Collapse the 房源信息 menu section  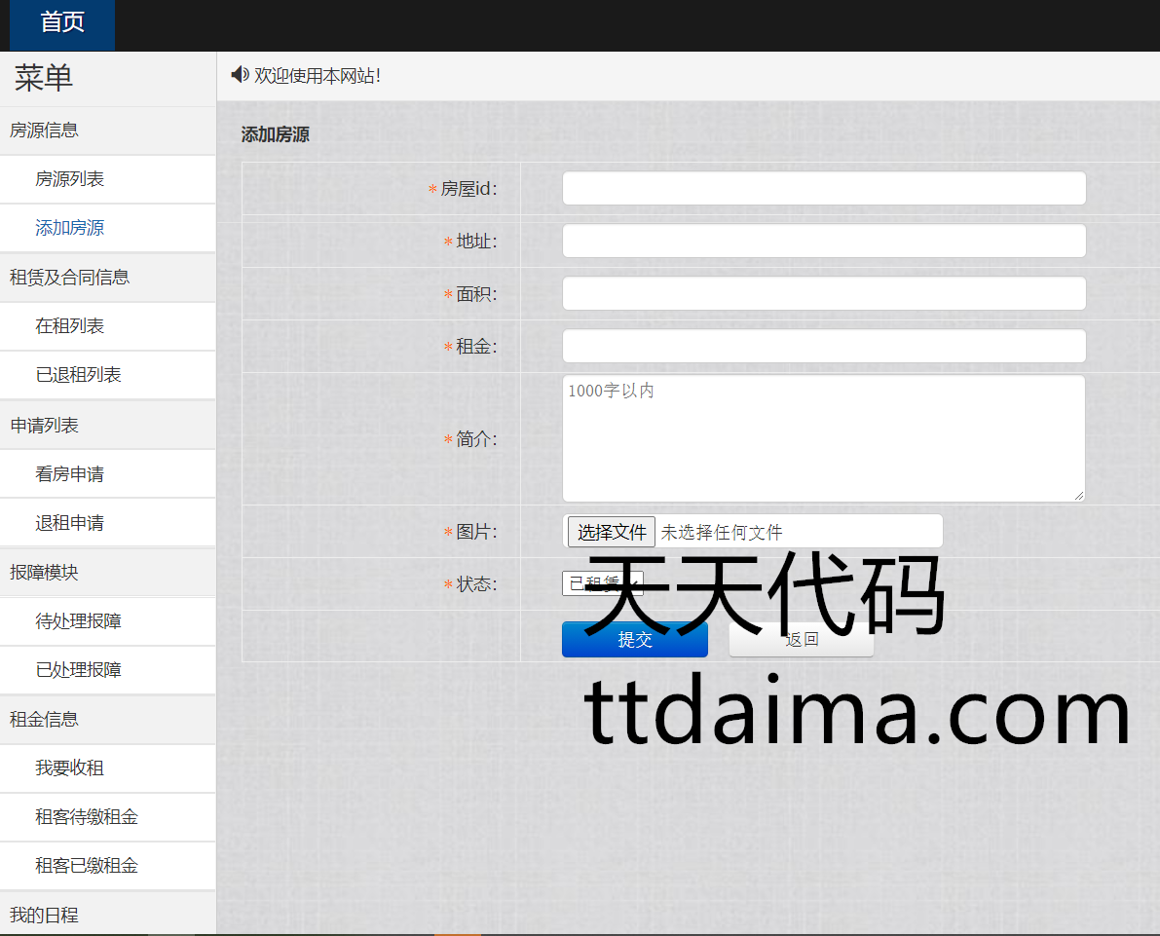45,131
